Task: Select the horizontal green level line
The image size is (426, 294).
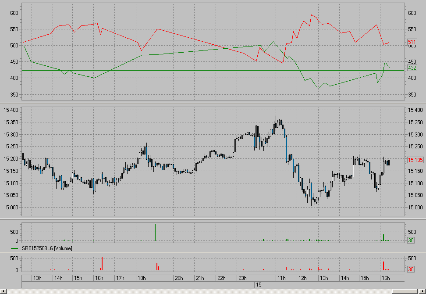Action: [x=131, y=70]
